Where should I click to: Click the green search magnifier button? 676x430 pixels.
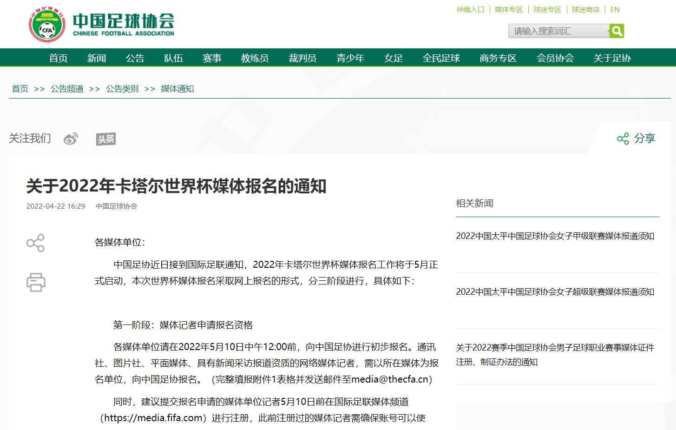pyautogui.click(x=617, y=31)
